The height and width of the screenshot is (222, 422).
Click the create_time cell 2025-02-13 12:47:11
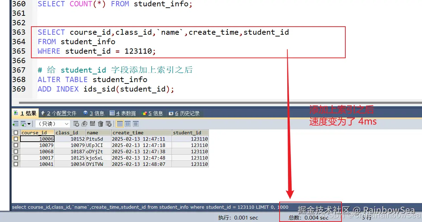tap(142, 139)
